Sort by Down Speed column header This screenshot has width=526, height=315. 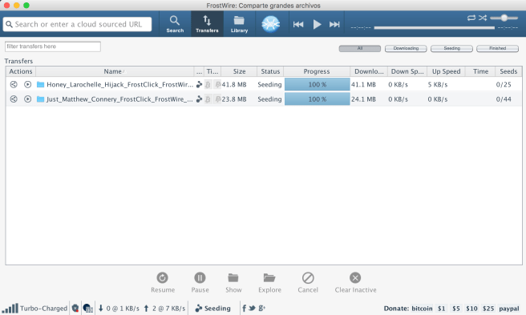(407, 71)
